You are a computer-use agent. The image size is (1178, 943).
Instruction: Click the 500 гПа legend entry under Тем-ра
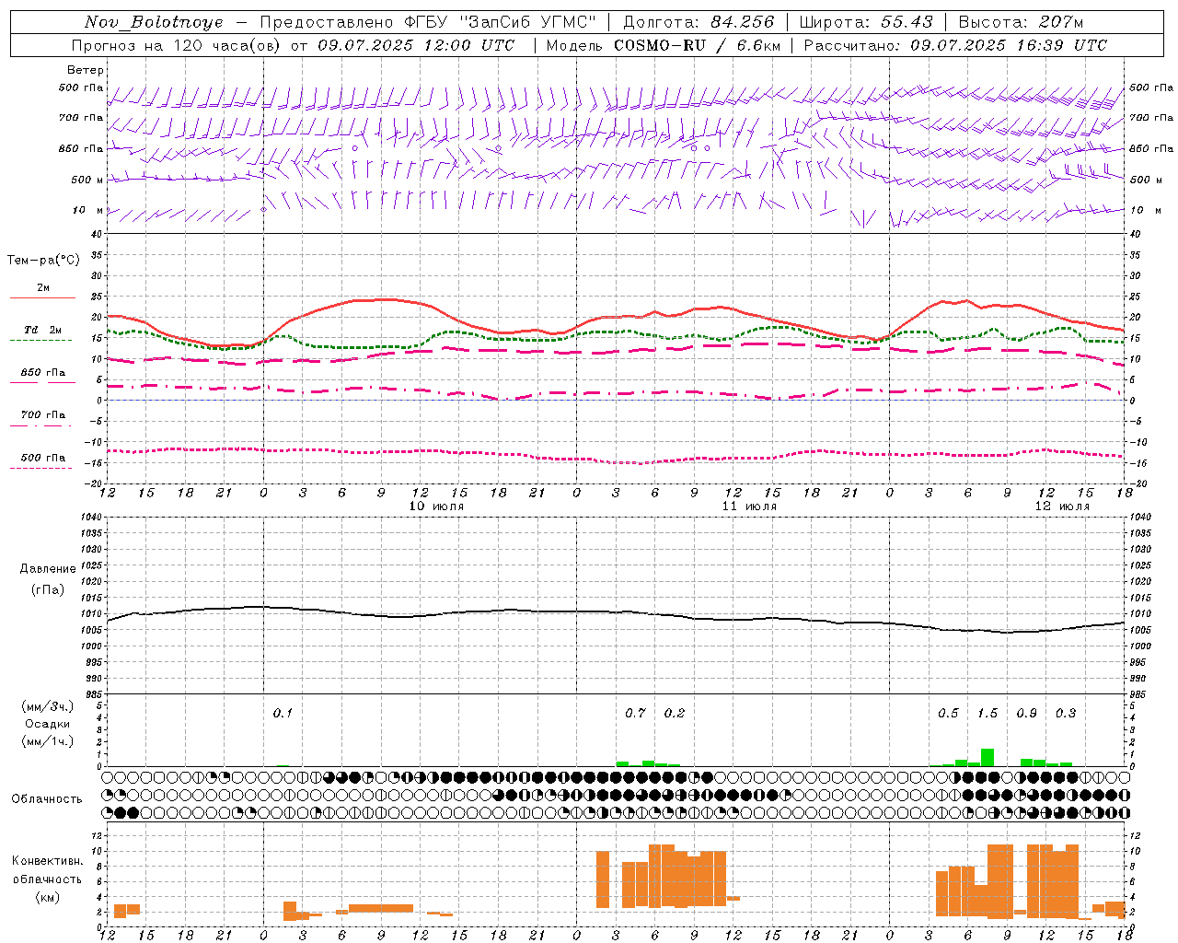tap(42, 458)
